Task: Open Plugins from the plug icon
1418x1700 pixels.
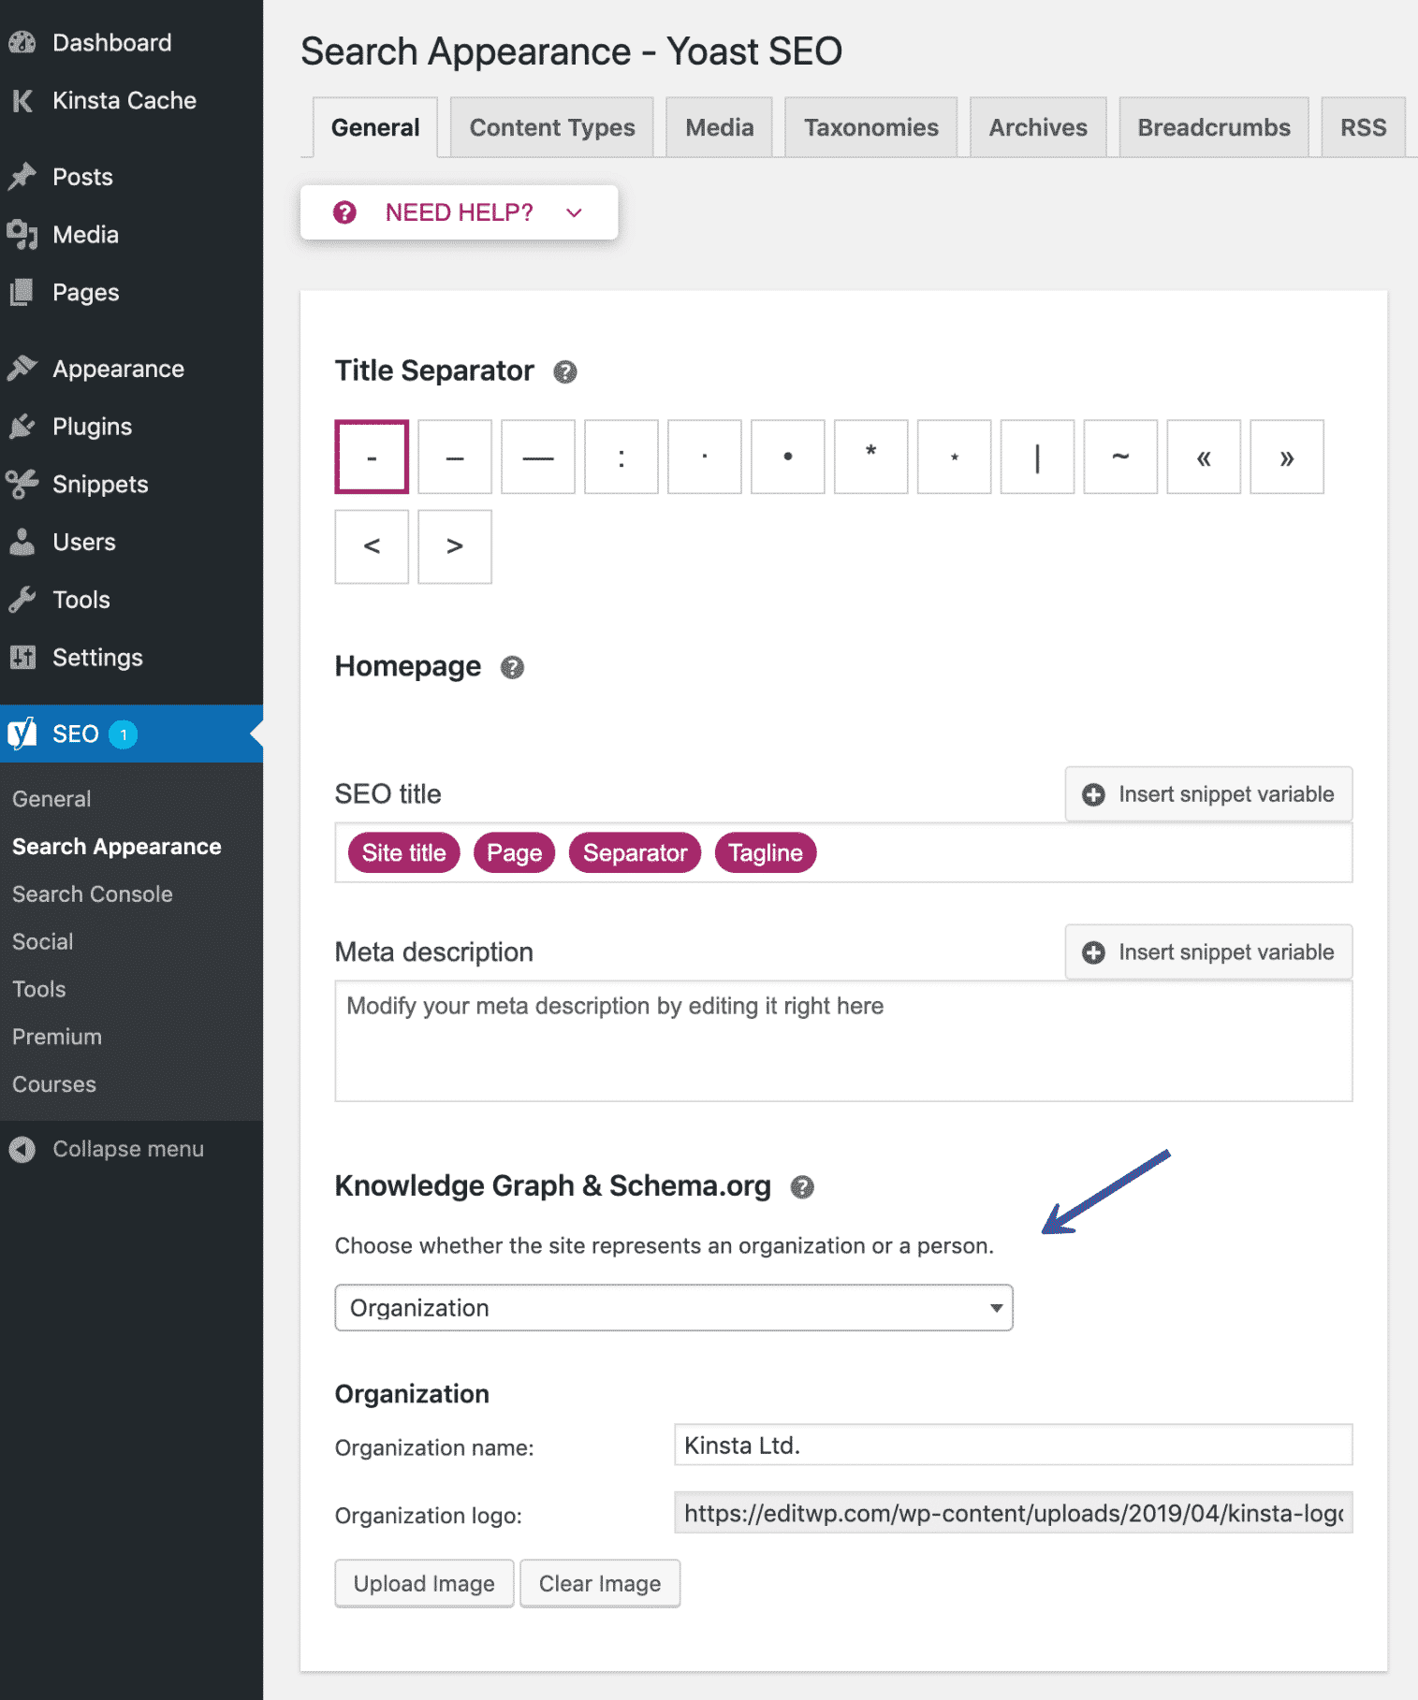Action: (x=22, y=427)
